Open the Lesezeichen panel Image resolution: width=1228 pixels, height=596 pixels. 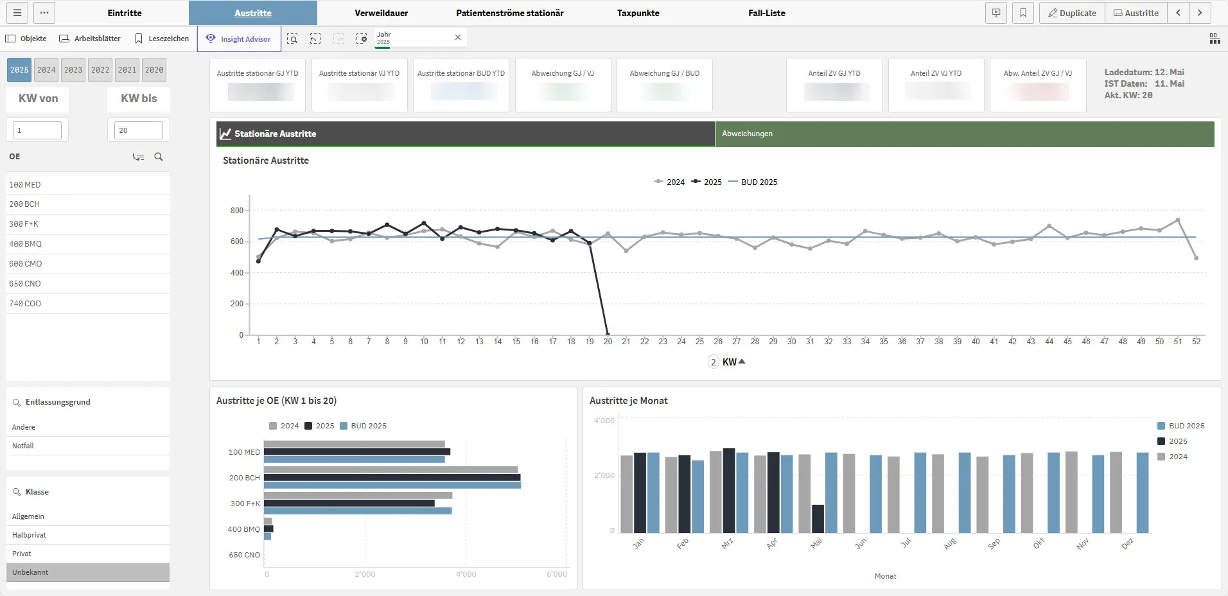tap(162, 39)
